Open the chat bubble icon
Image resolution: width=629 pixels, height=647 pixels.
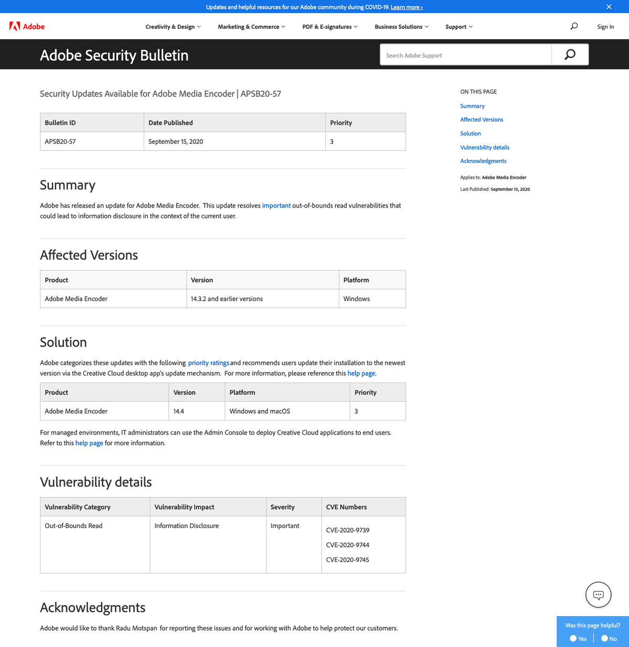[598, 595]
